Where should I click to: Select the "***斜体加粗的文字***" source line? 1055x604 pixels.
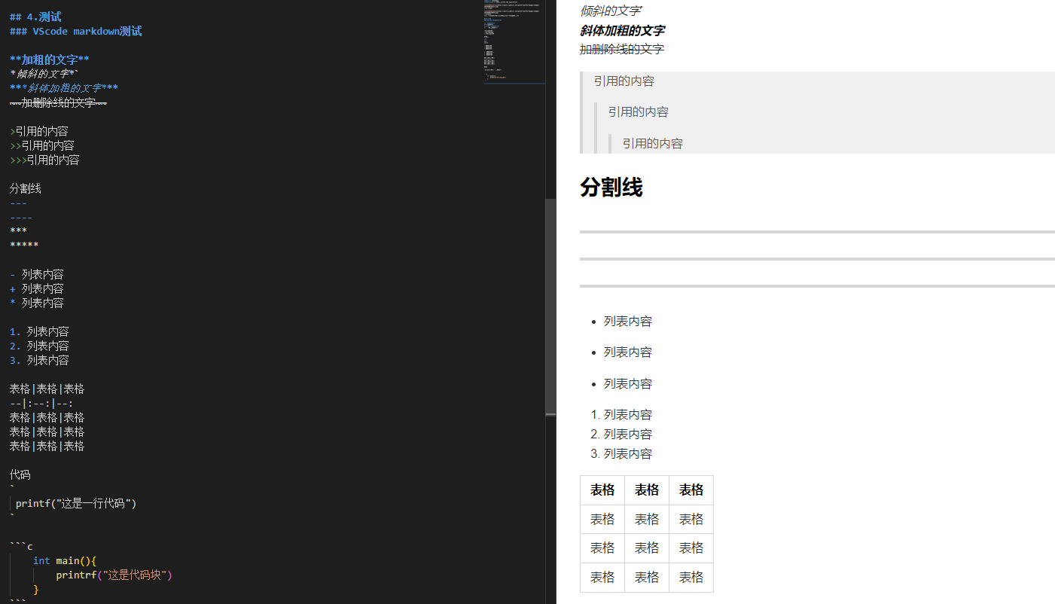[x=64, y=88]
